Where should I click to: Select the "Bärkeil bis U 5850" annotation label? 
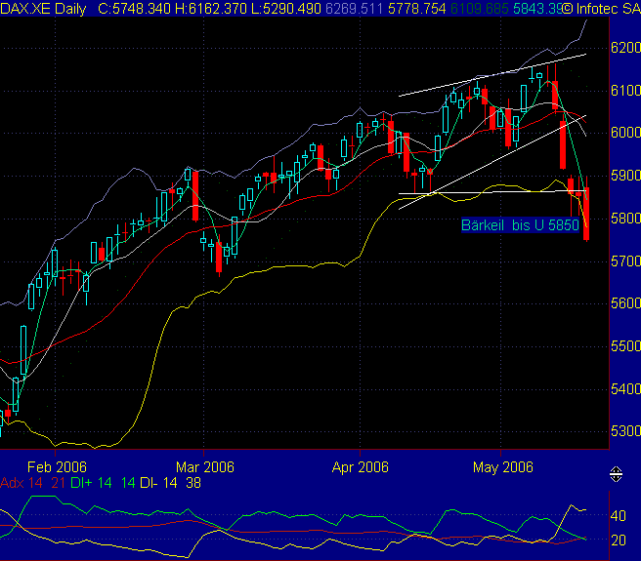point(520,225)
